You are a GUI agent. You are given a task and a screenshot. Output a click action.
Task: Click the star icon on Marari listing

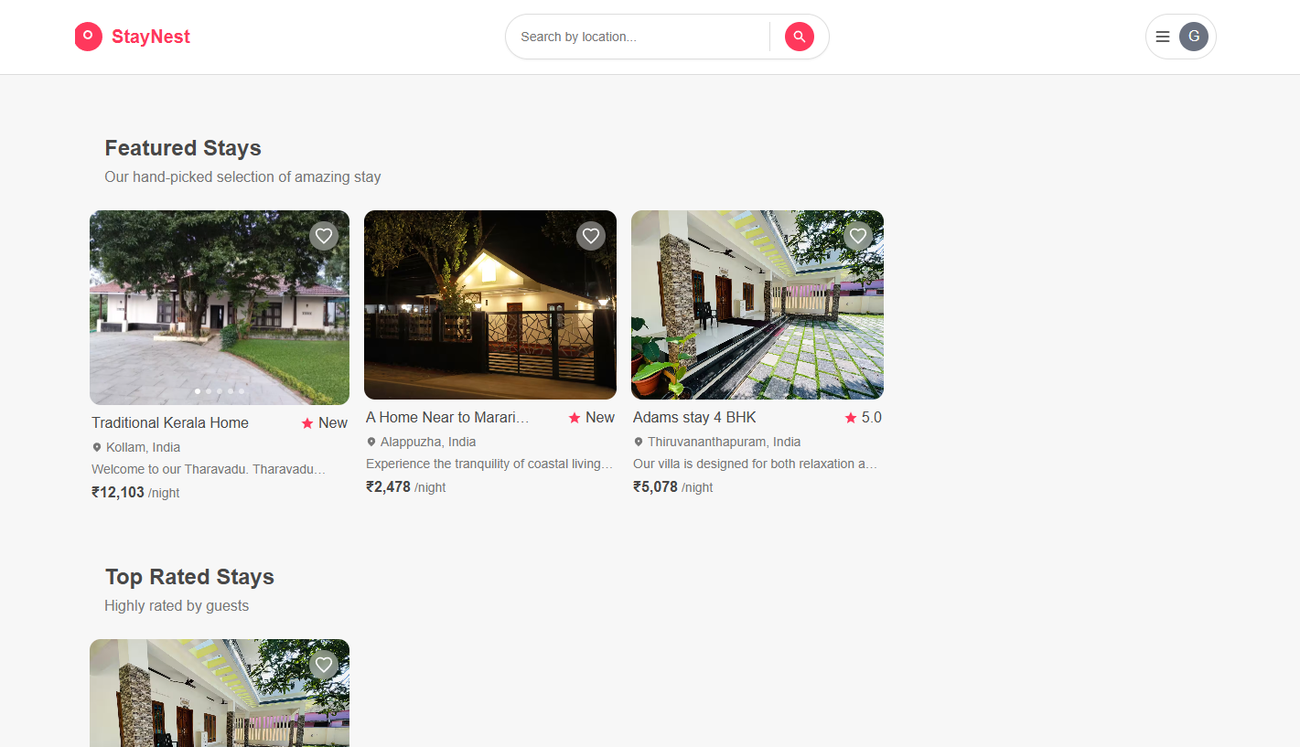pyautogui.click(x=575, y=418)
